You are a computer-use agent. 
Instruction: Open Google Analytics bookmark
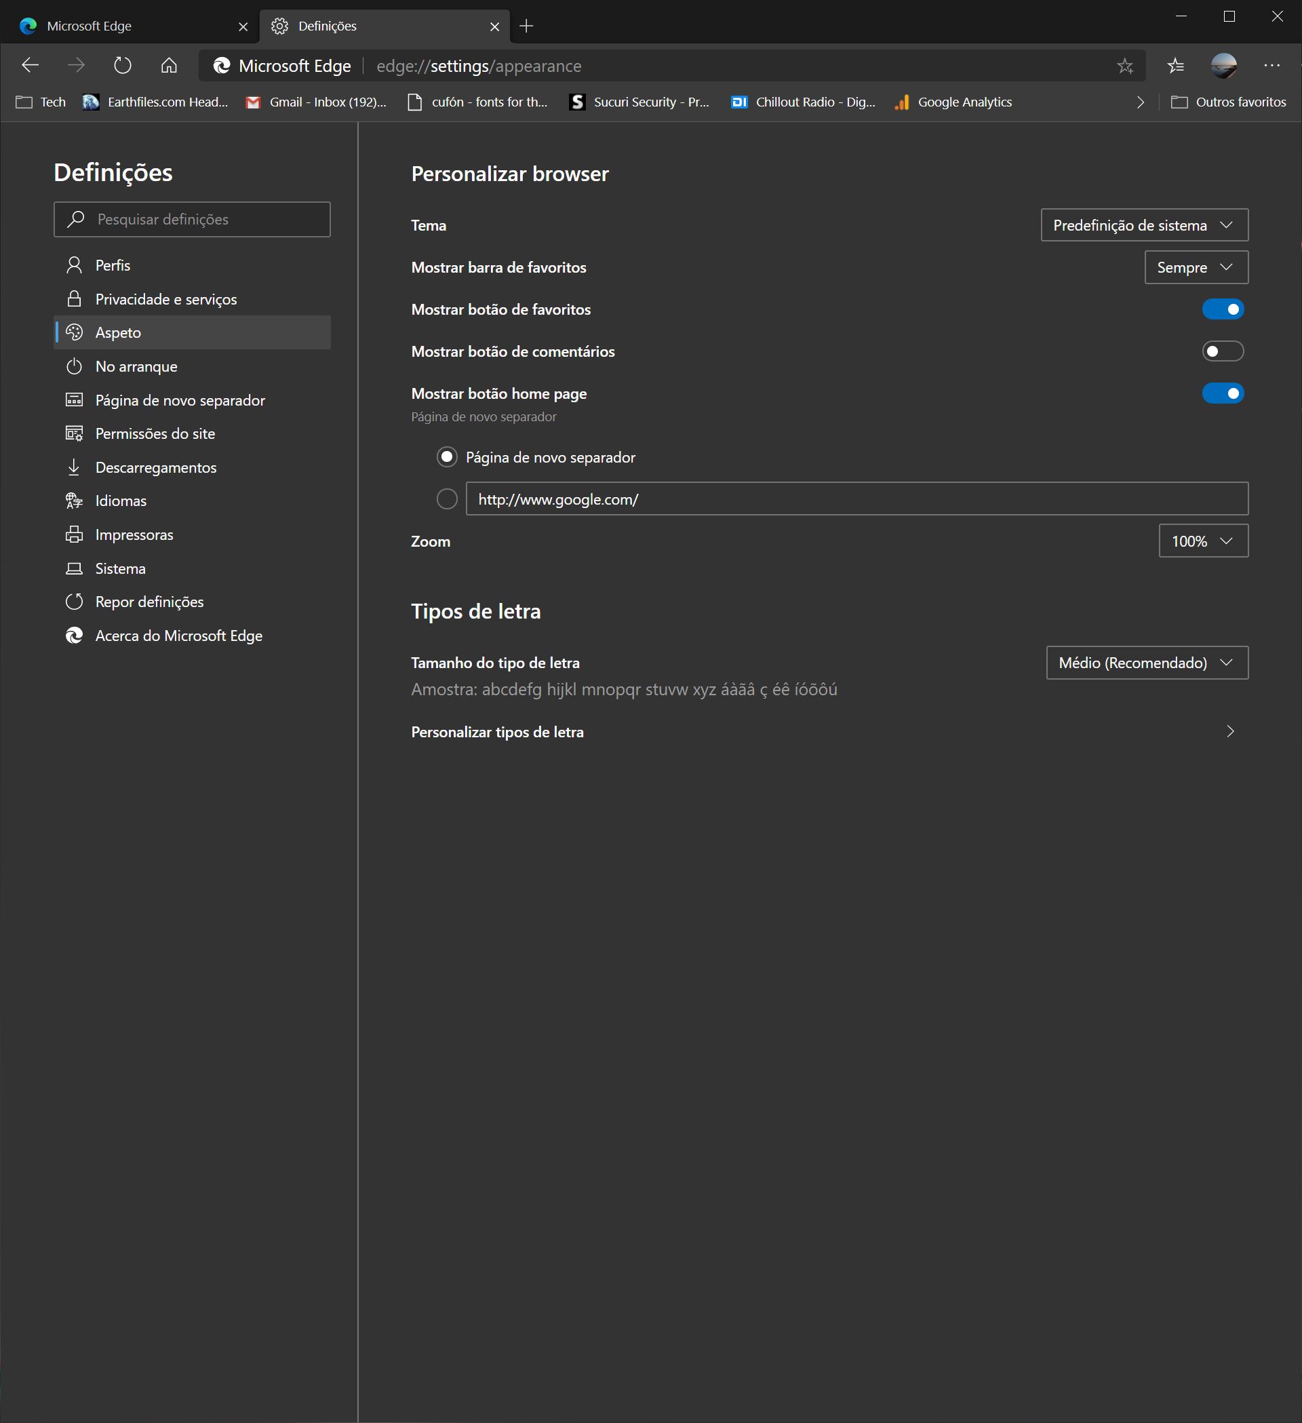[953, 102]
